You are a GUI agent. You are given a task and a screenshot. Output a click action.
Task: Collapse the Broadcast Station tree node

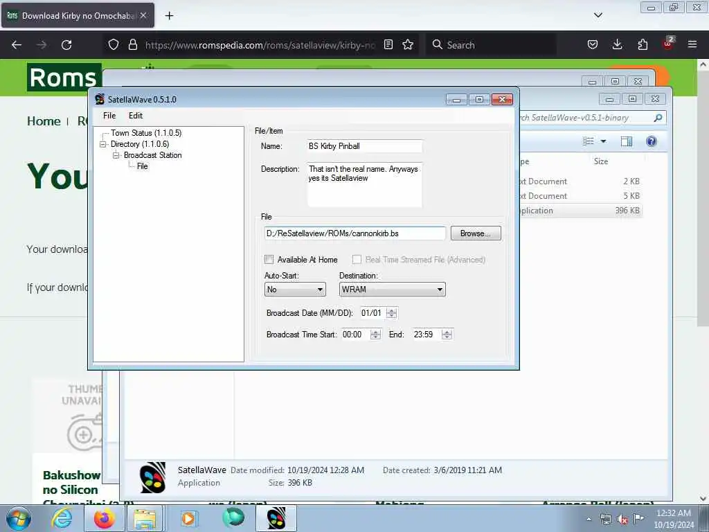click(116, 155)
